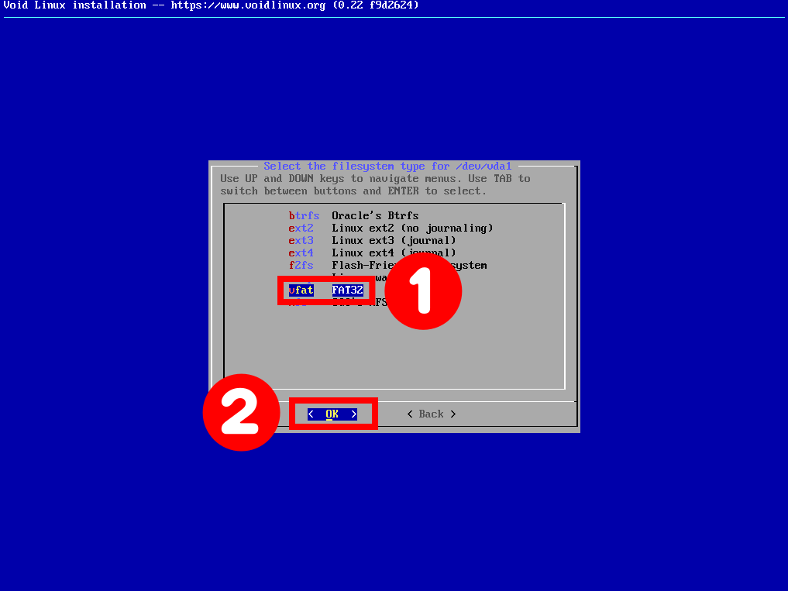Image resolution: width=788 pixels, height=591 pixels.
Task: Confirm with the OK button
Action: pos(332,414)
